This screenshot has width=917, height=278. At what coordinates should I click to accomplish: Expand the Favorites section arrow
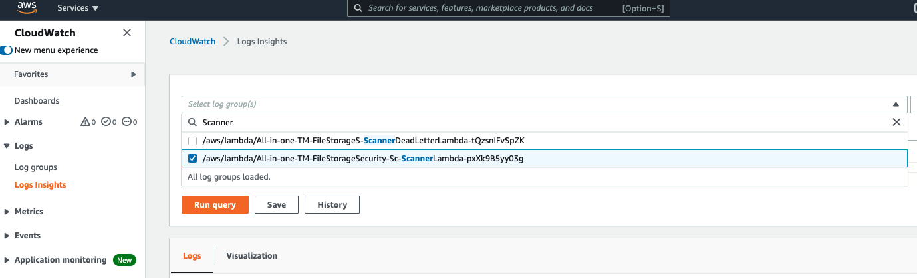(134, 74)
